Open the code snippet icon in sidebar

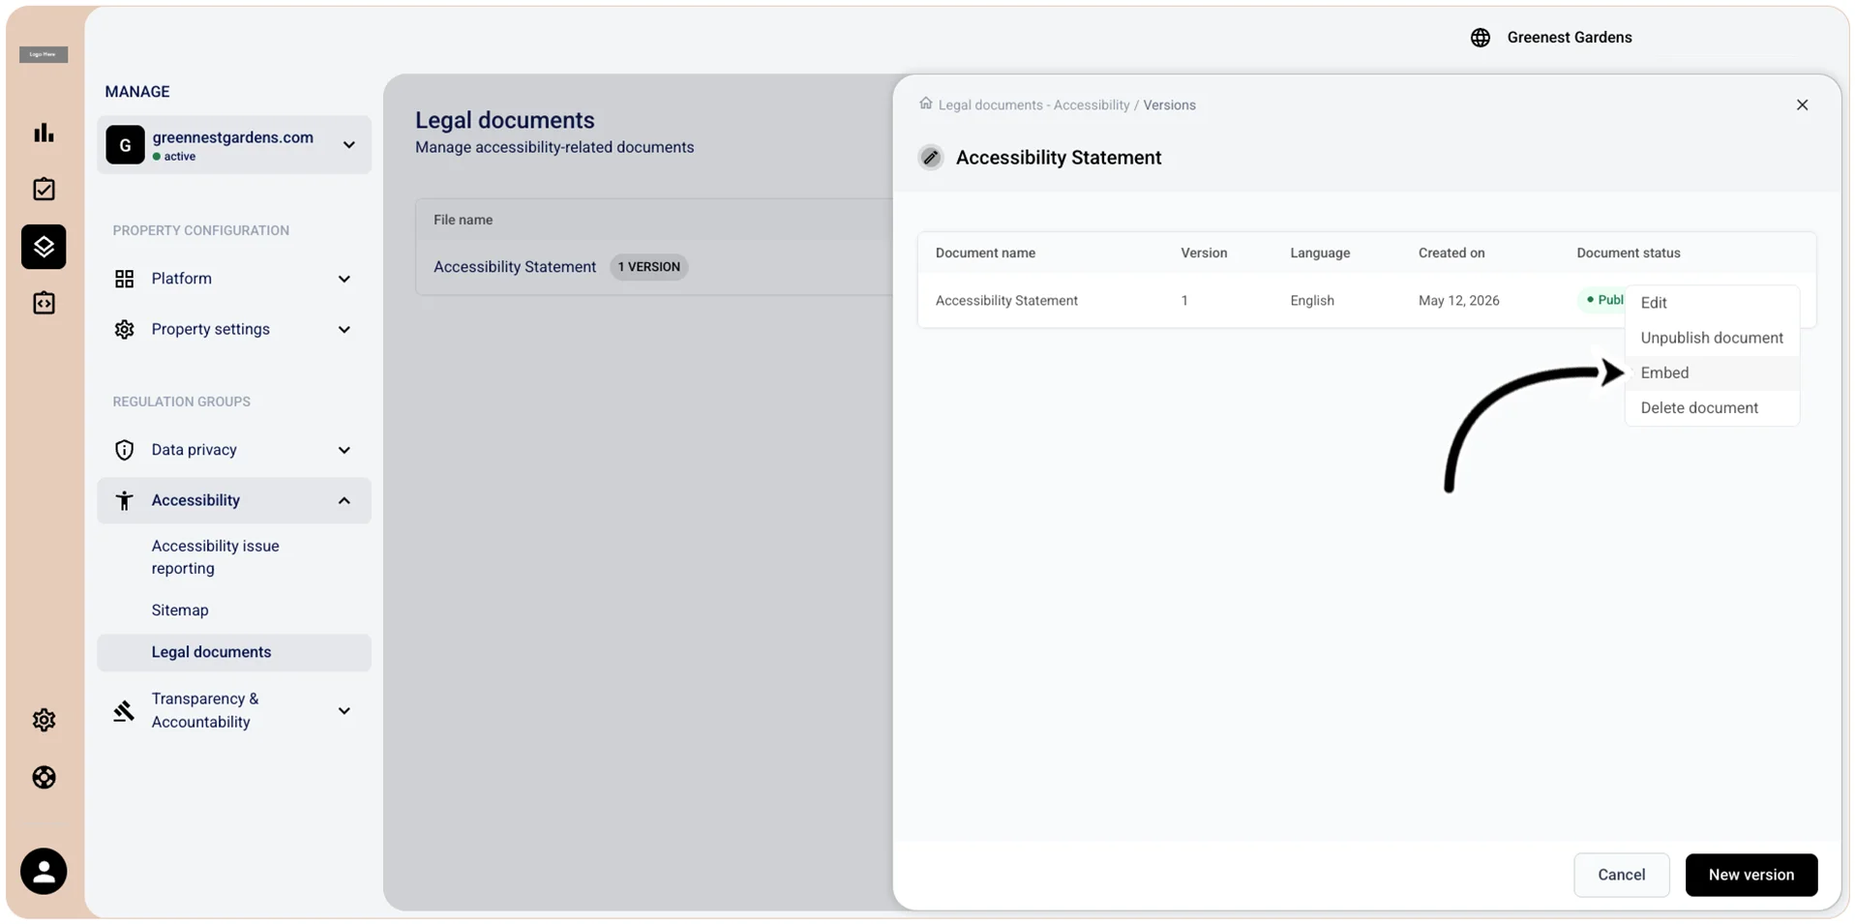44,303
